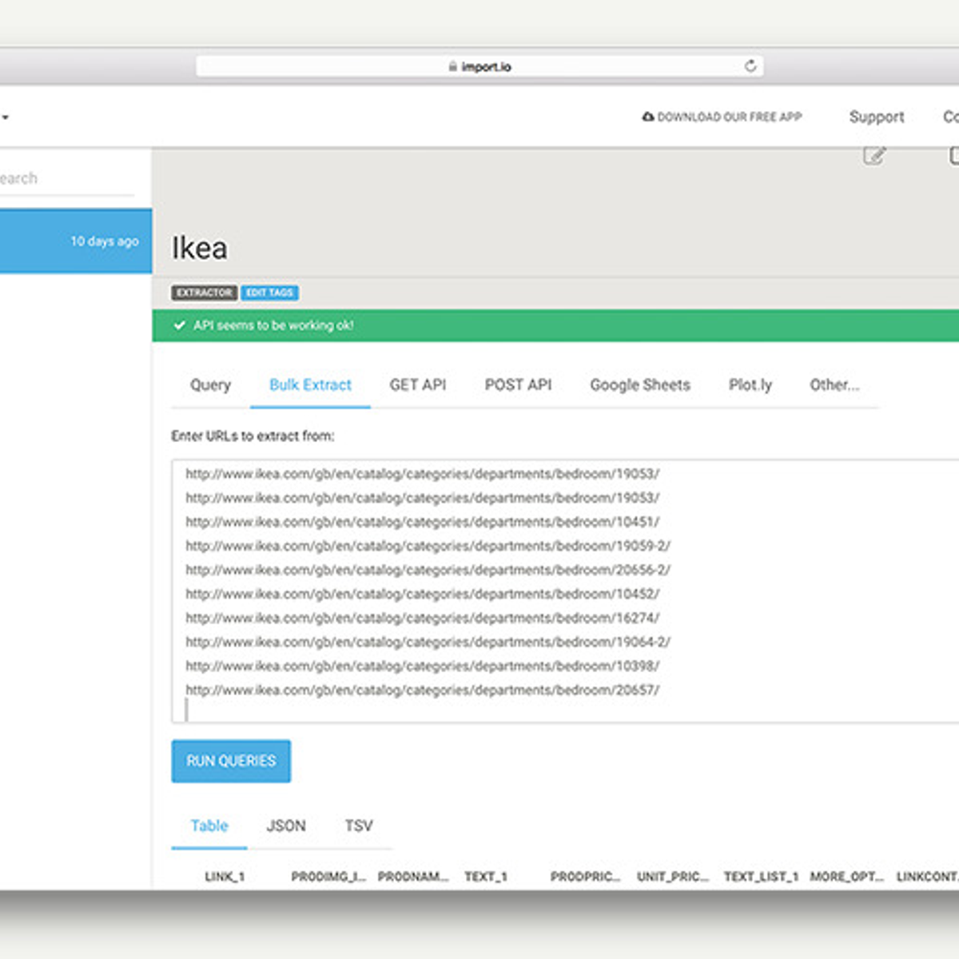Reload the page with the refresh icon

tap(750, 66)
